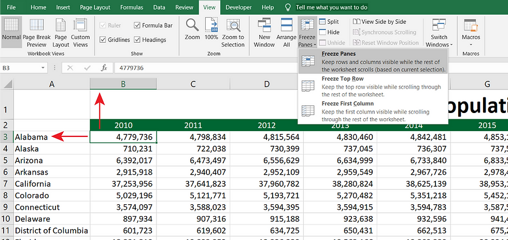
Task: Open Switch Windows dropdown
Action: [439, 33]
